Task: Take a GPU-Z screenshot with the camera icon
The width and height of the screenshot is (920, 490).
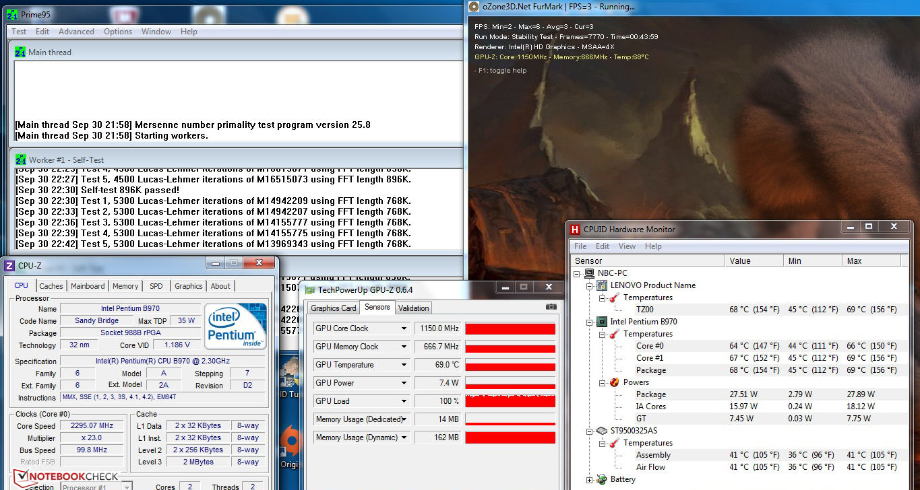Action: click(551, 307)
